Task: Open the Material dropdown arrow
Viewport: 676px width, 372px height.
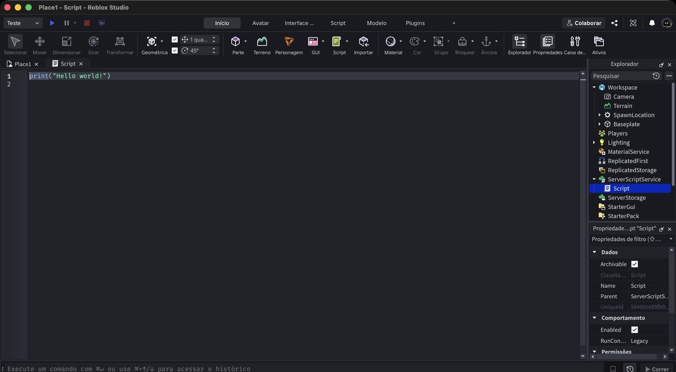Action: (401, 41)
